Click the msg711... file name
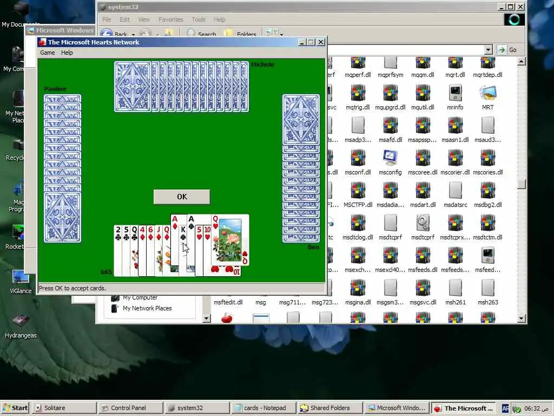The height and width of the screenshot is (416, 554). click(x=293, y=302)
